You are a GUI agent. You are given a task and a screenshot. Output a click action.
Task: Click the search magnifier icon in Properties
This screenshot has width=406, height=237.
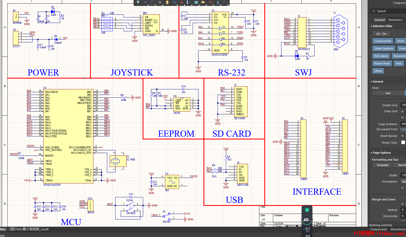coord(374,11)
